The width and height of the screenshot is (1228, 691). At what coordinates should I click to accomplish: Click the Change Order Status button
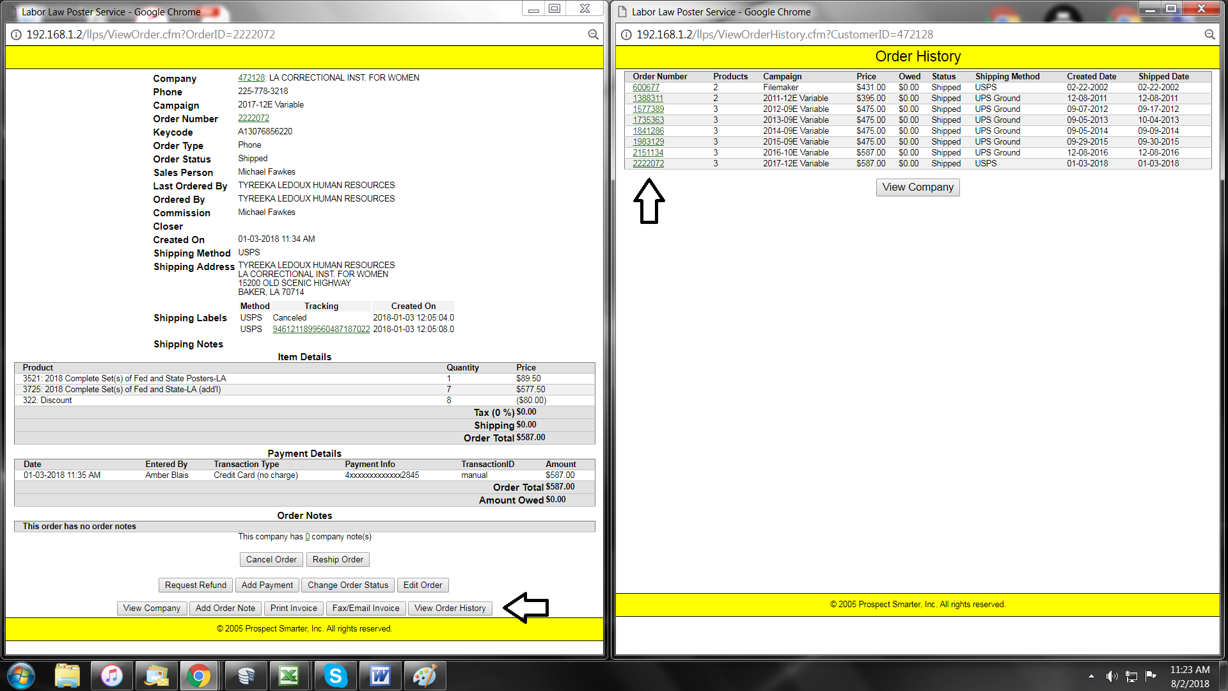(x=347, y=585)
